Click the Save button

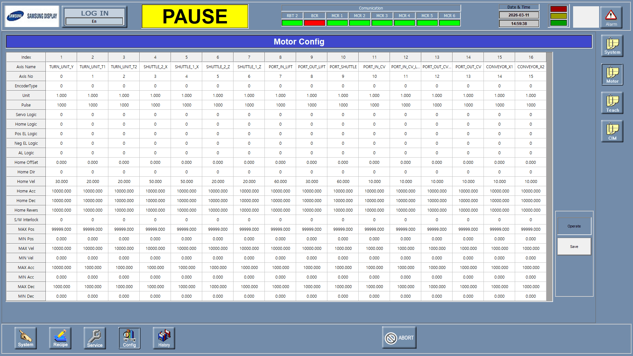(574, 247)
